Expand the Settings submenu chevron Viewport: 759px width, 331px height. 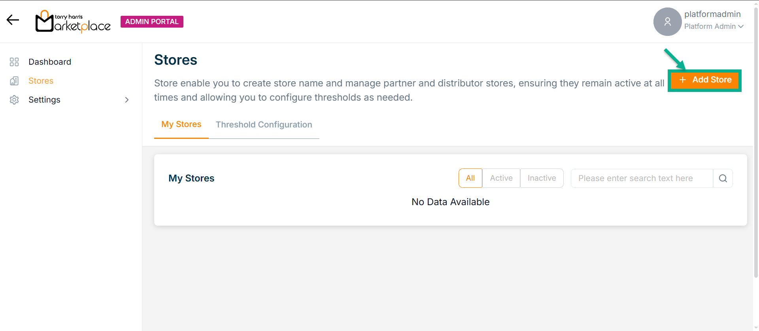(127, 100)
